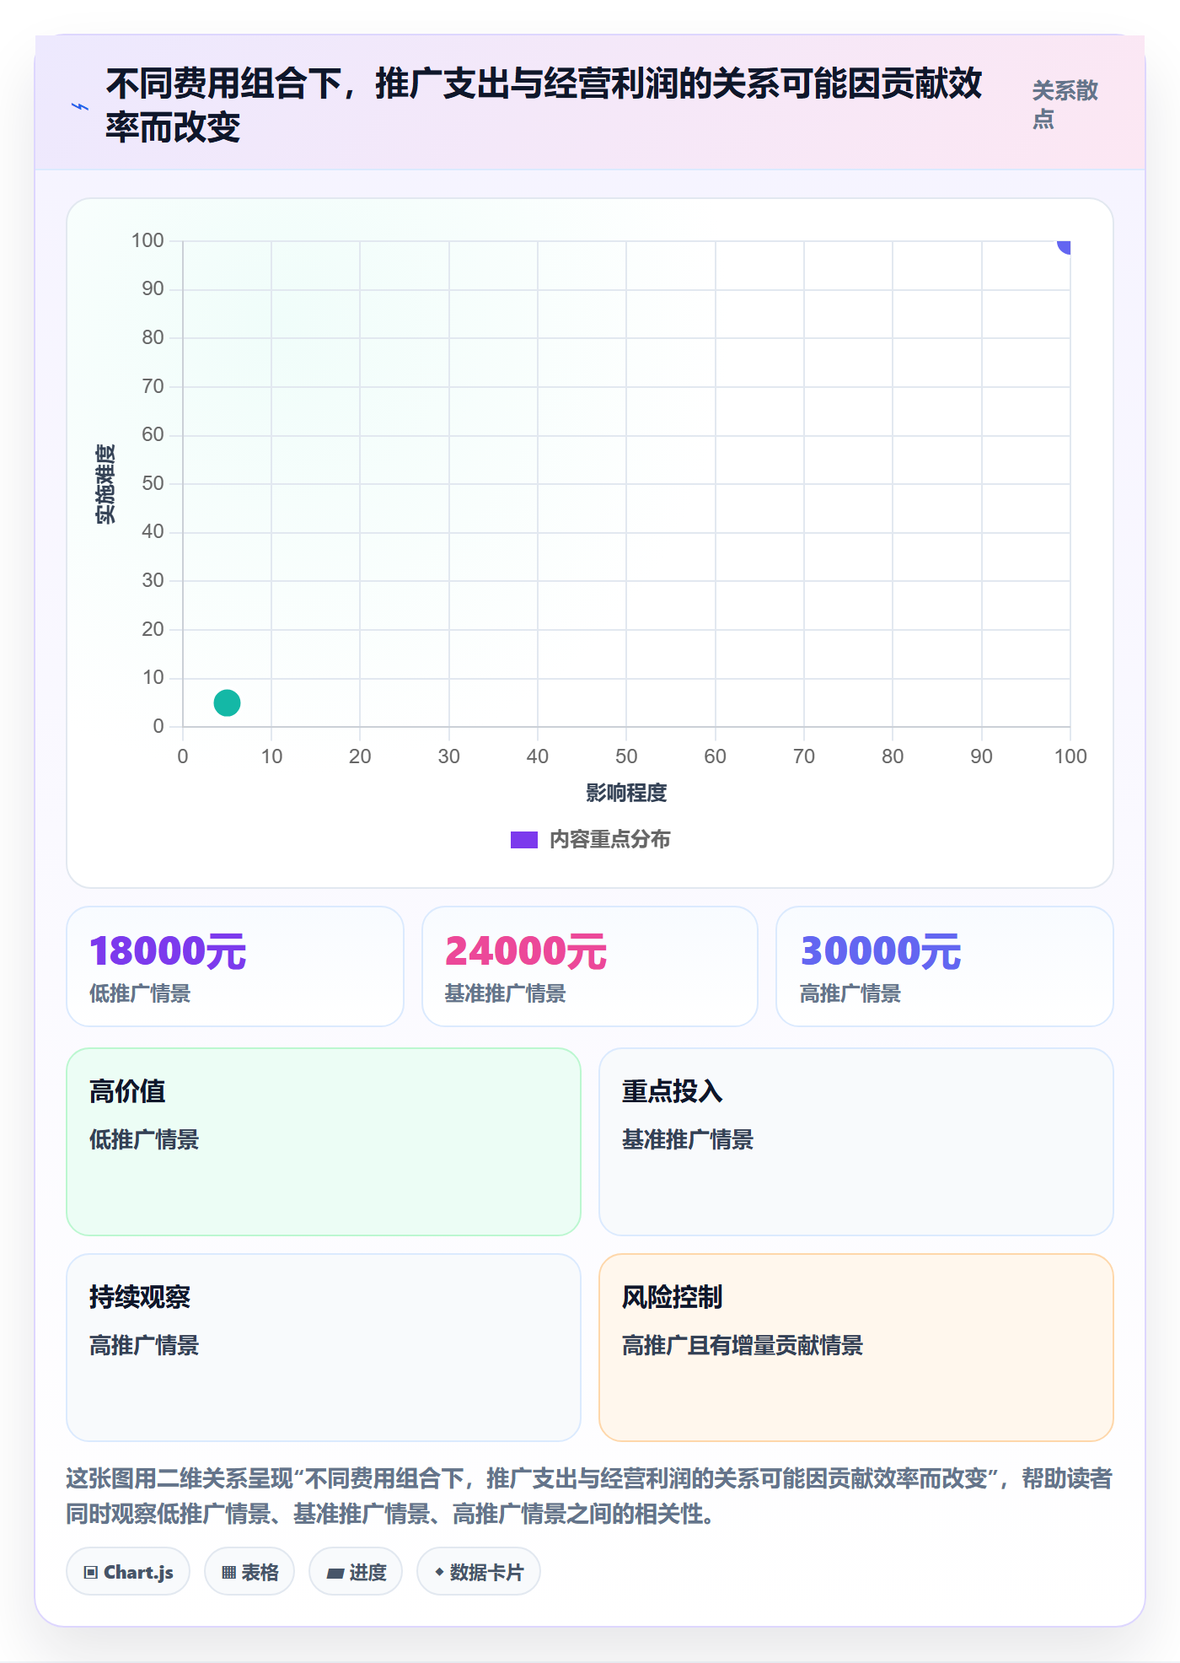Screen dimensions: 1180x1663
Task: Click the 内容重点分布 legend label
Action: click(x=610, y=840)
